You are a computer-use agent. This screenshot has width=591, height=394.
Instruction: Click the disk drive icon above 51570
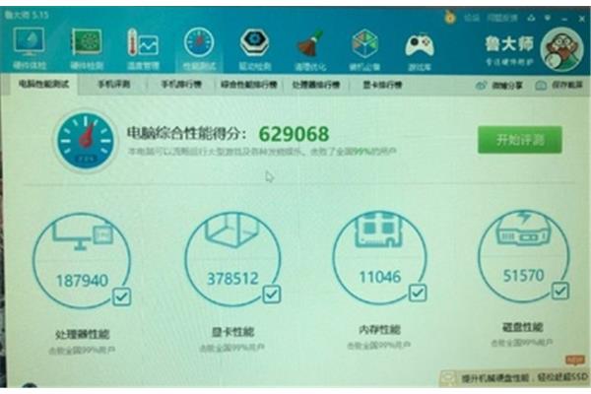pos(524,229)
